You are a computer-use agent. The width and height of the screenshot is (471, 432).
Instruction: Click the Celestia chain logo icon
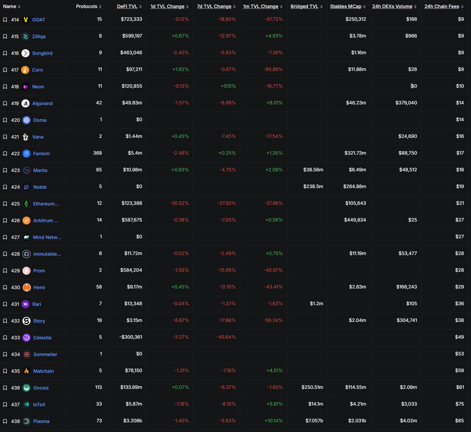click(x=26, y=338)
